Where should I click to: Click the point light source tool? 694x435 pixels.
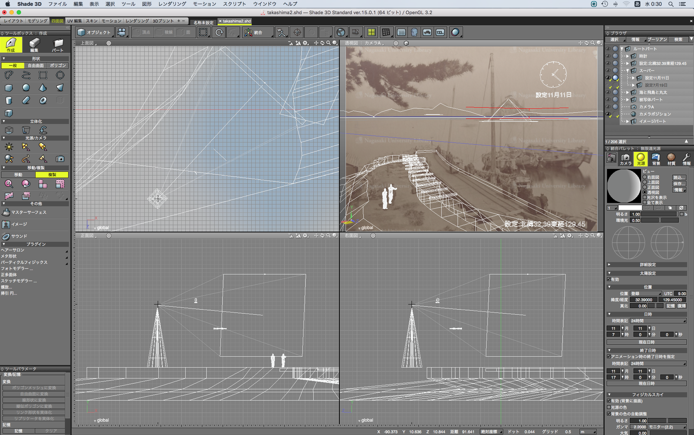tap(9, 147)
